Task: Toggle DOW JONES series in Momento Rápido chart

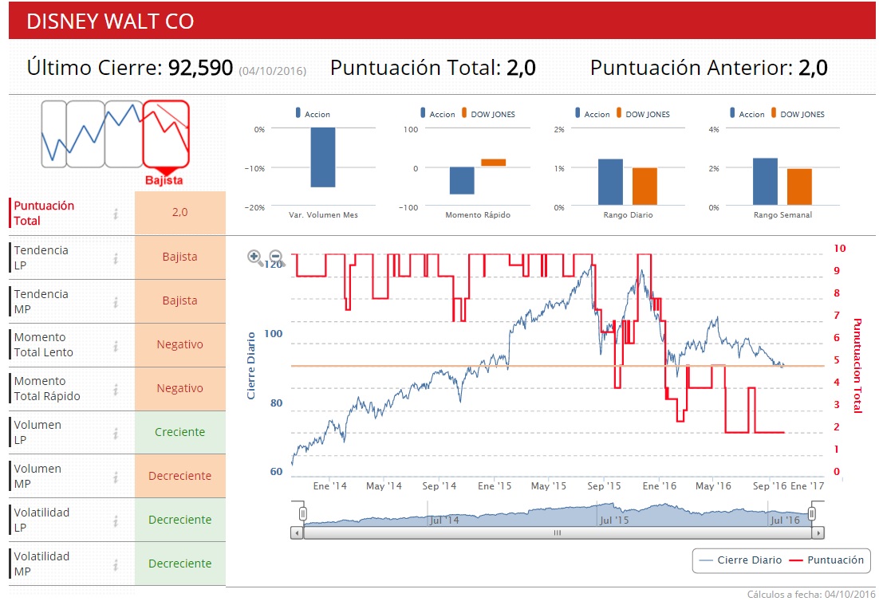Action: [x=488, y=114]
